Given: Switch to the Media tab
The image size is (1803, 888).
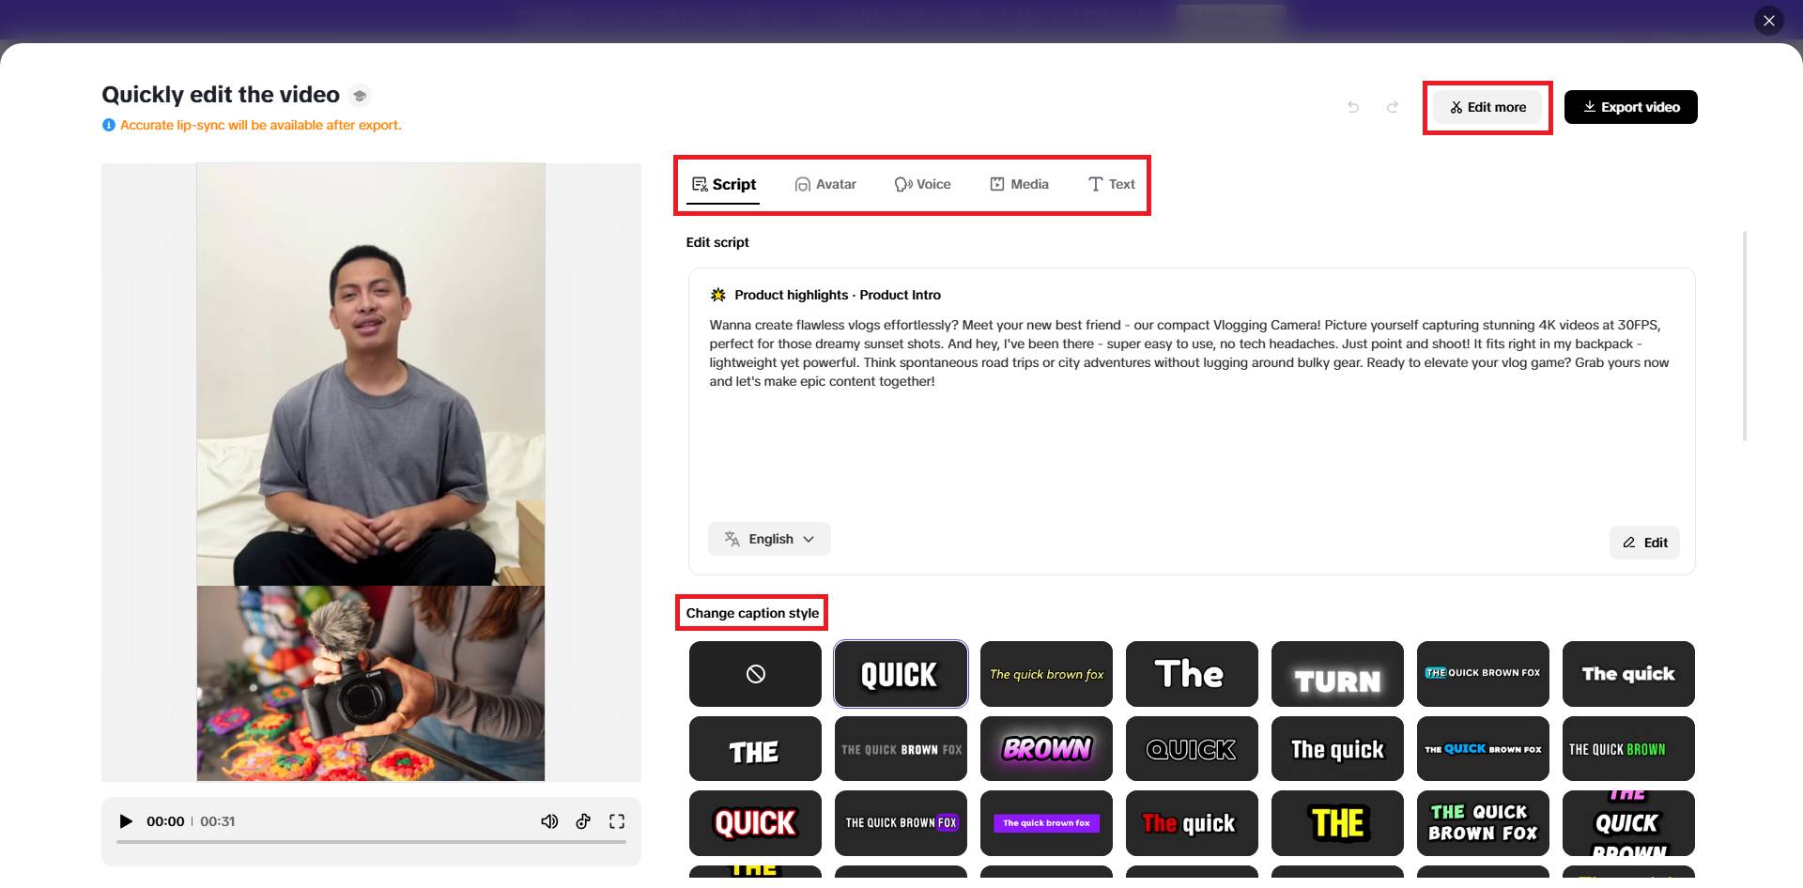Looking at the screenshot, I should click(1019, 184).
